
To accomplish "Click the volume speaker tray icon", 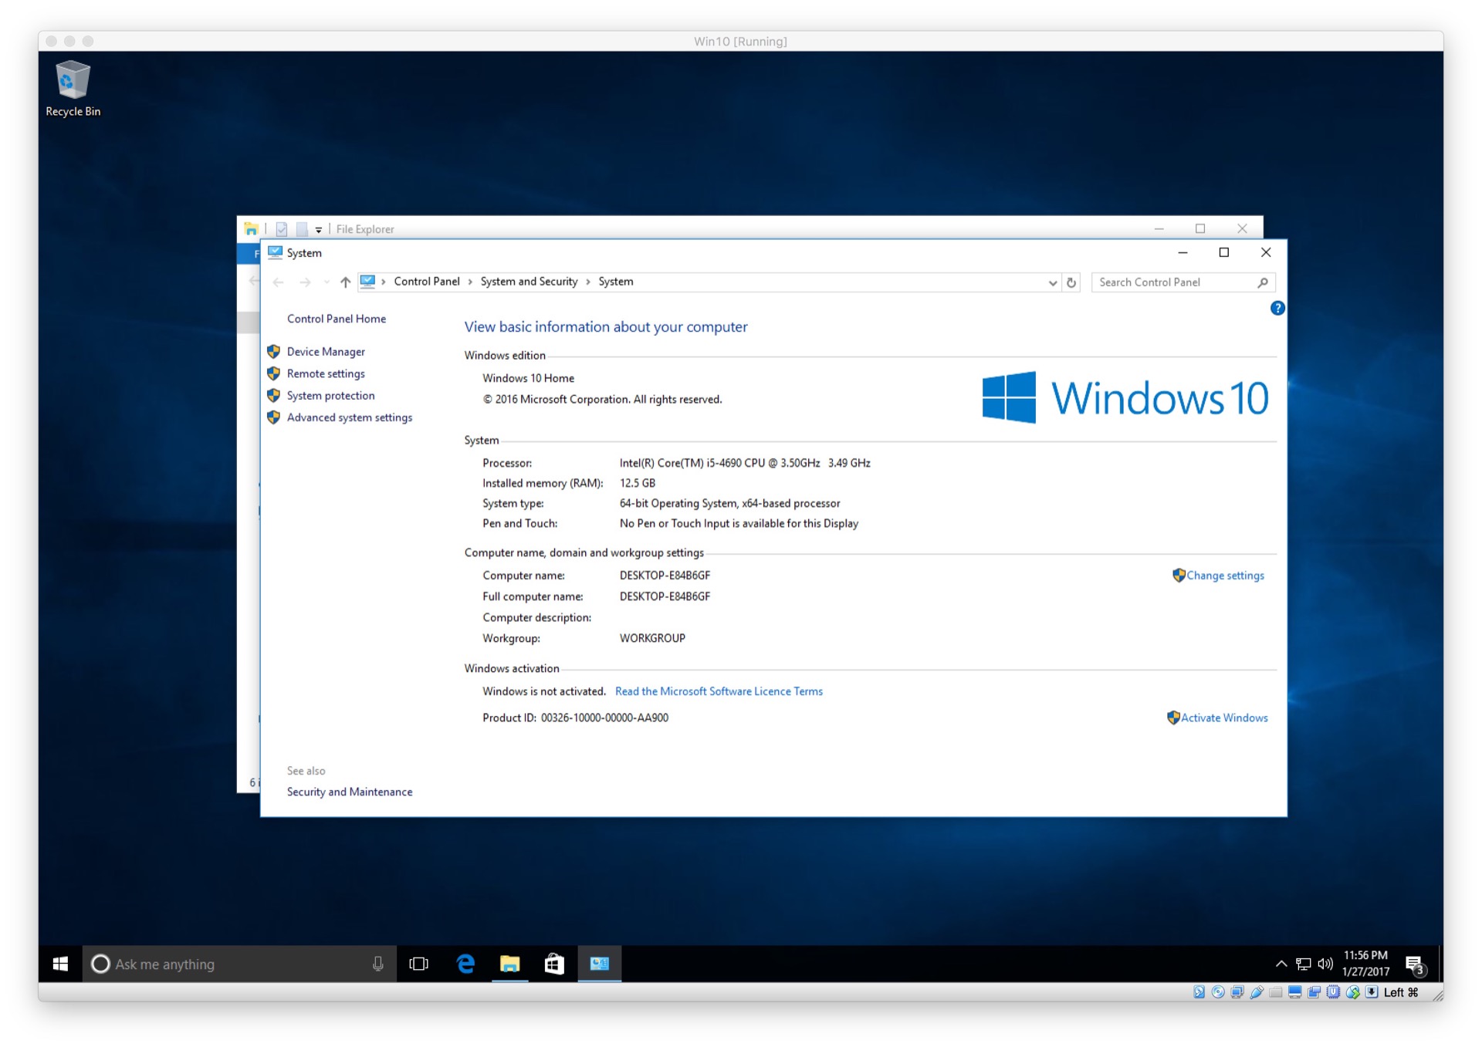I will 1325,964.
